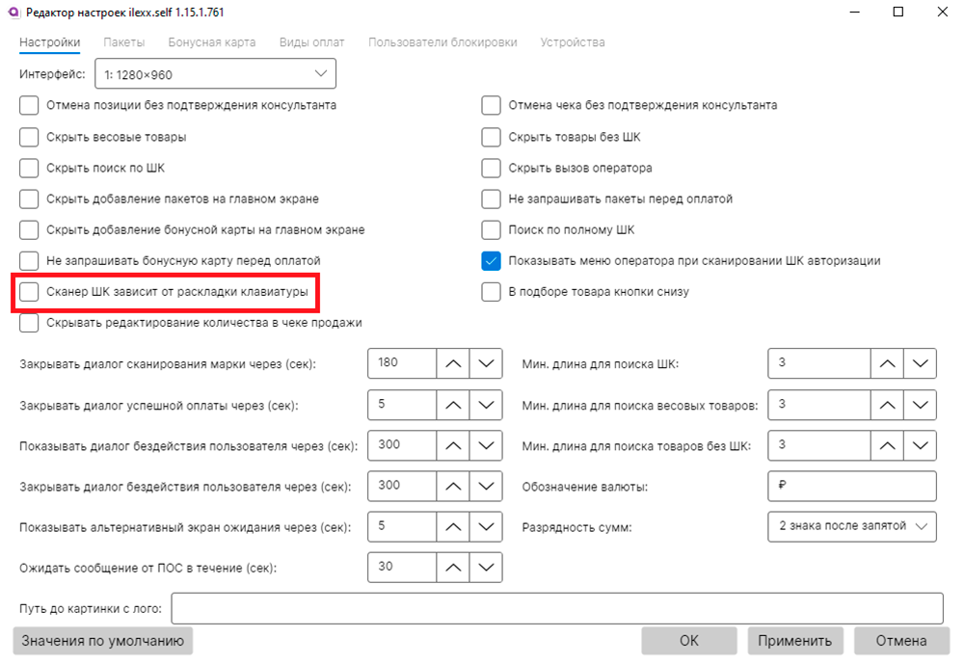Image resolution: width=964 pixels, height=664 pixels.
Task: Decrease the alternative waiting screen delay
Action: 486,526
